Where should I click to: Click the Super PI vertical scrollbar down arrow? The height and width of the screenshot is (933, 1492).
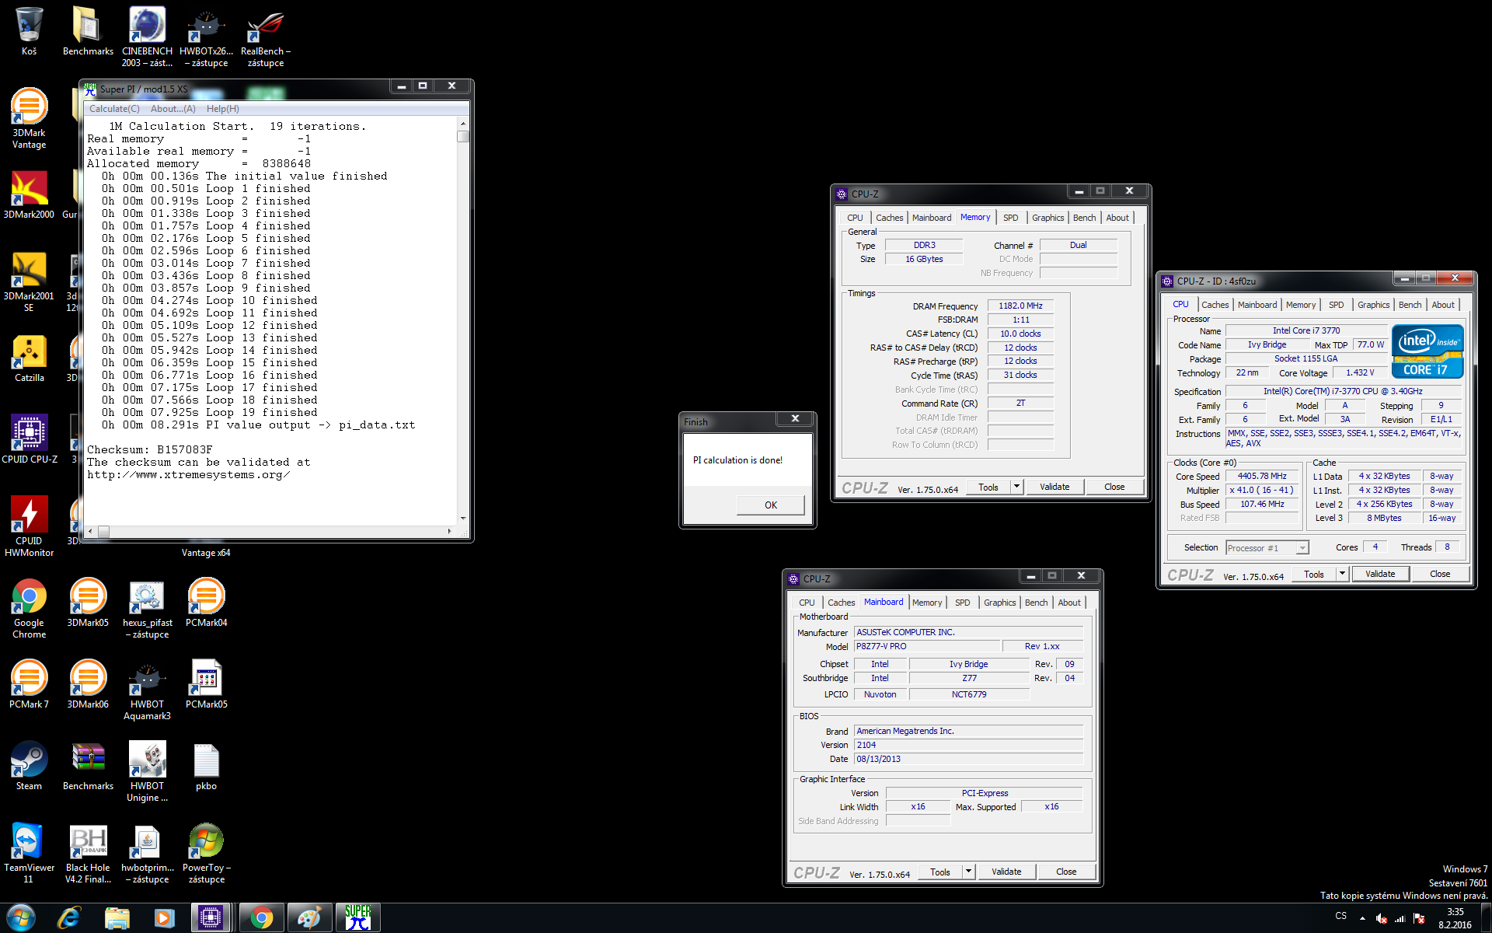pyautogui.click(x=463, y=518)
